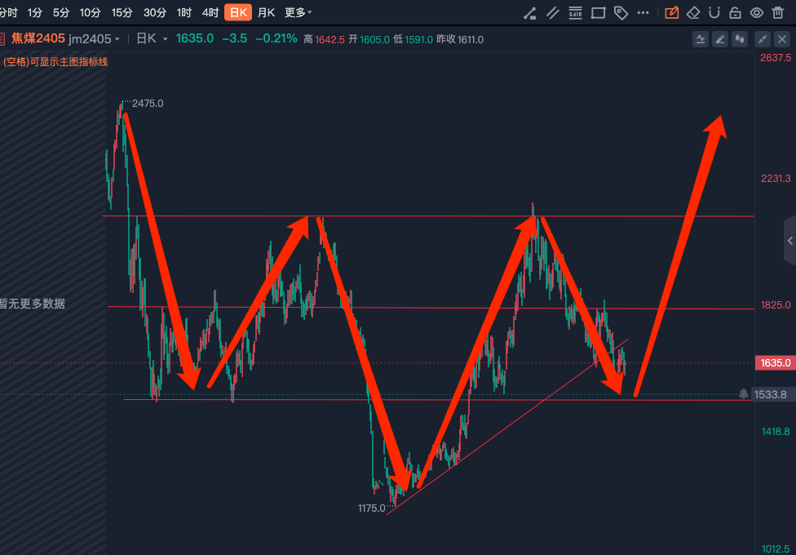Select the parallel channel lines tool
The height and width of the screenshot is (555, 796).
(x=552, y=13)
